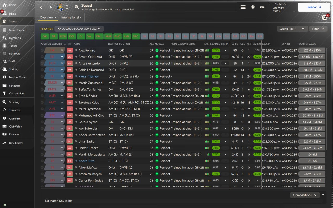Tick the selection circle for Álex Remiro
The height and width of the screenshot is (208, 333).
pos(42,50)
